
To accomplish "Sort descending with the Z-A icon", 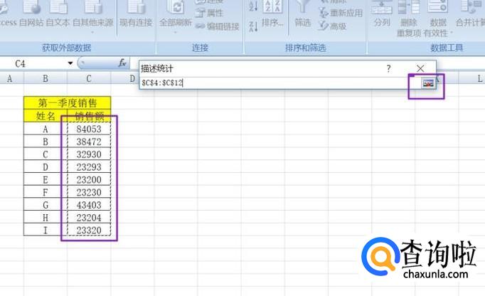I will pyautogui.click(x=254, y=26).
